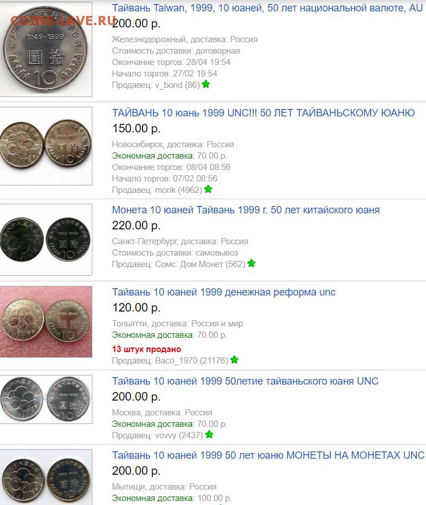View coin thumbnail on pink background

pyautogui.click(x=46, y=322)
